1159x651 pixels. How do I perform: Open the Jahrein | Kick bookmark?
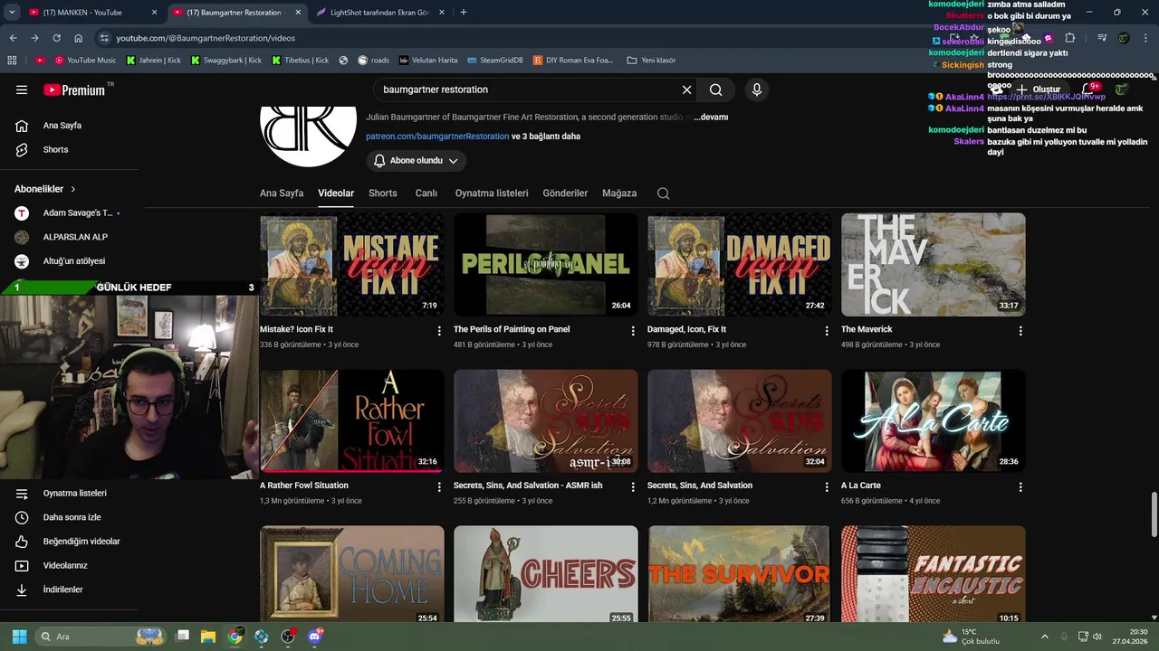(x=156, y=60)
